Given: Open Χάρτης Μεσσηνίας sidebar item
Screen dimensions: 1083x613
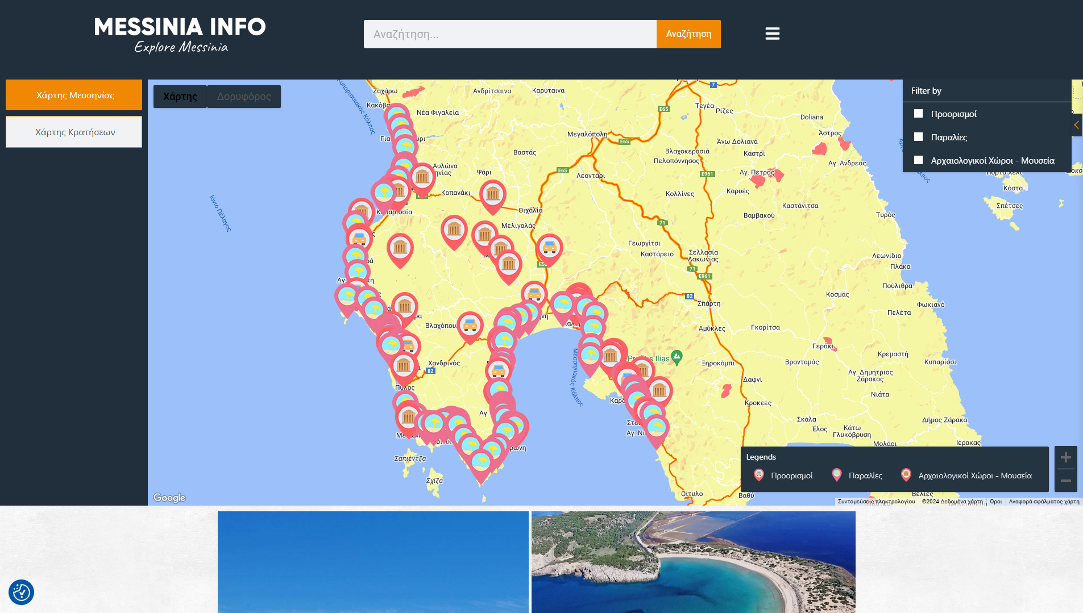Looking at the screenshot, I should [74, 95].
